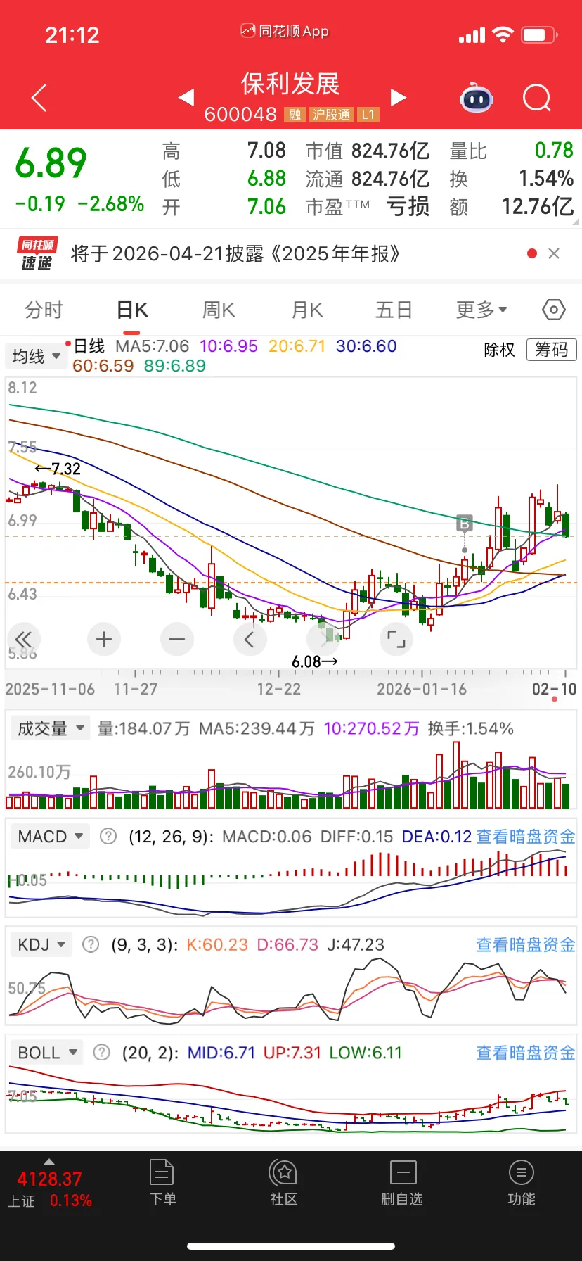Tap the 融 margin trading badge

click(x=295, y=115)
